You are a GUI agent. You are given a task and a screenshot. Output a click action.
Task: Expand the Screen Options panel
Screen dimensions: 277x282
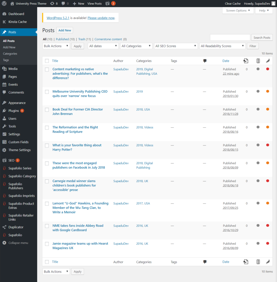[x=238, y=10]
